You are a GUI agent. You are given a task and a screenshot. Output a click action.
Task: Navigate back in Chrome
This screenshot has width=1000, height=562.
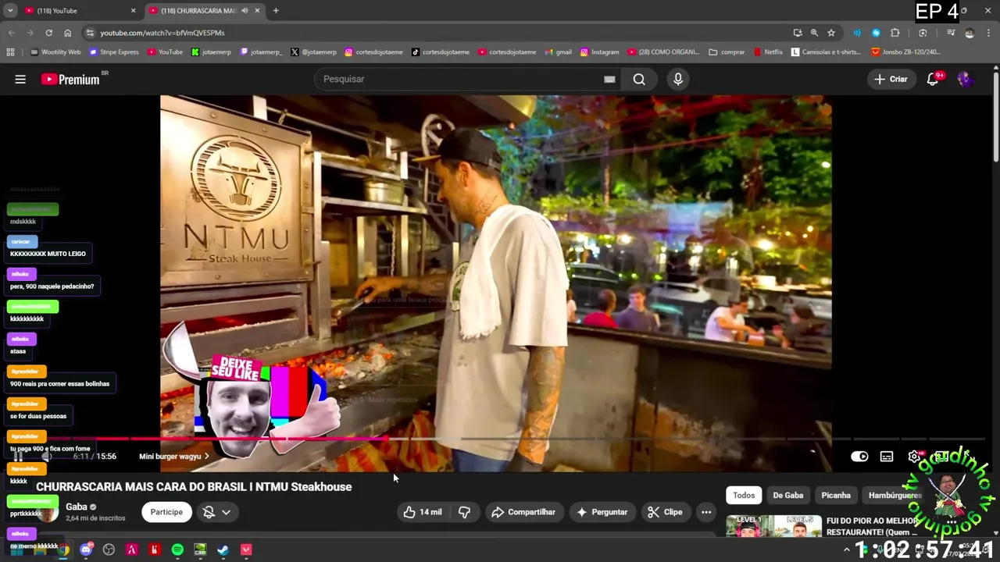(11, 33)
